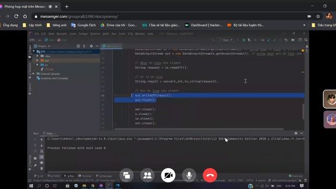The height and width of the screenshot is (189, 336).
Task: Click the scroll down arrow in Run console
Action: coord(41,145)
